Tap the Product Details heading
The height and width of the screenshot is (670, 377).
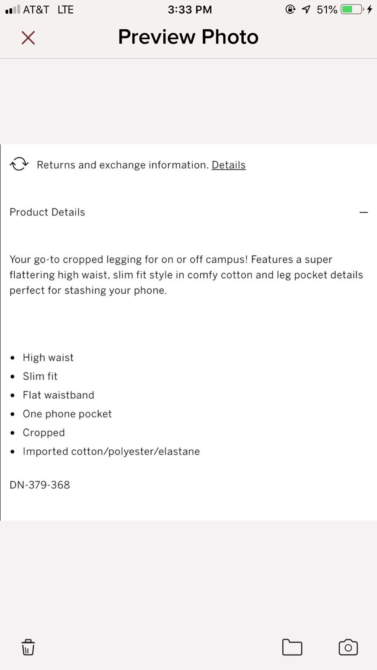point(47,212)
